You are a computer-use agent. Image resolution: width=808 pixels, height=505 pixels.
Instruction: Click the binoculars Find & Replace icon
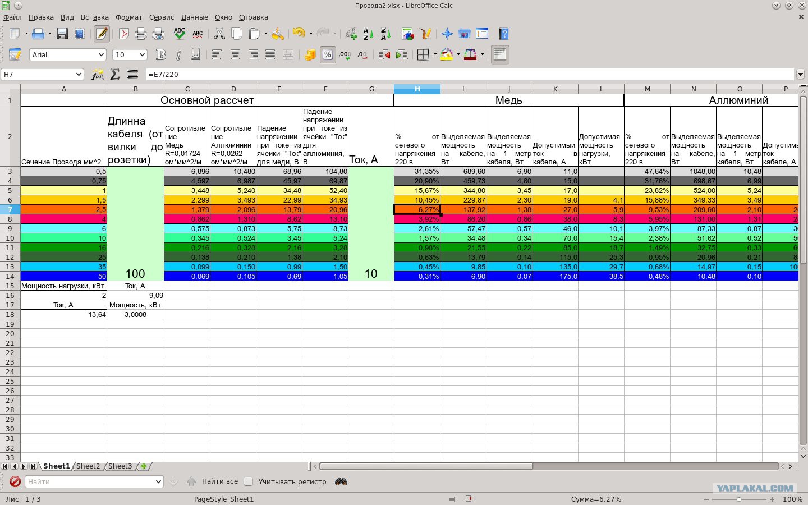pos(341,481)
